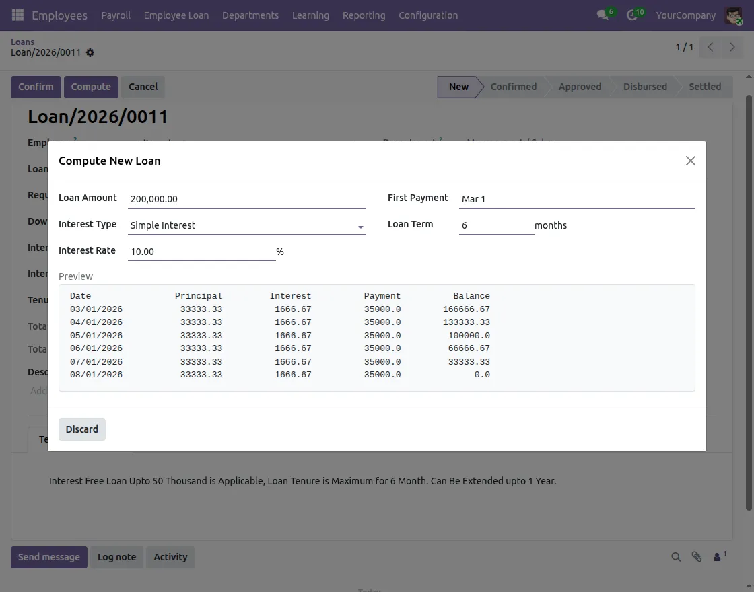Open the Payroll menu

(x=116, y=15)
